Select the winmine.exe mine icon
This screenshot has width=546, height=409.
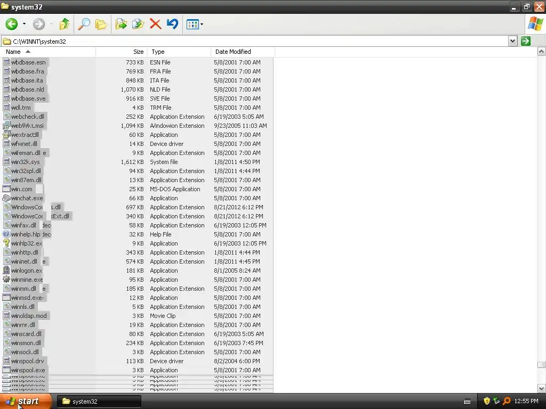(6, 280)
